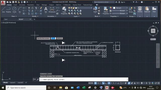Switch to the Insert ribbon tab
This screenshot has width=161, height=90.
point(15,5)
